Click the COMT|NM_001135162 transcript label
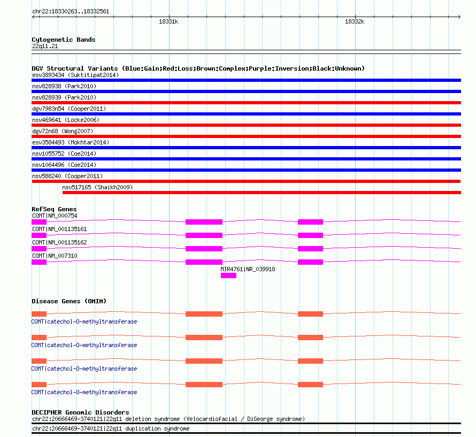Viewport: 476px width, 437px height. coord(59,242)
